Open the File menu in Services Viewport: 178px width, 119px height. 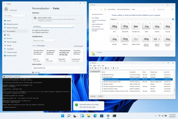(x=91, y=66)
